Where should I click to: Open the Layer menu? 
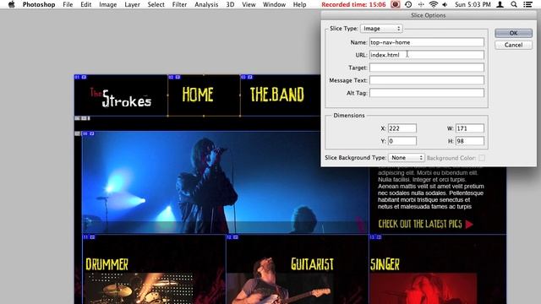(x=132, y=4)
